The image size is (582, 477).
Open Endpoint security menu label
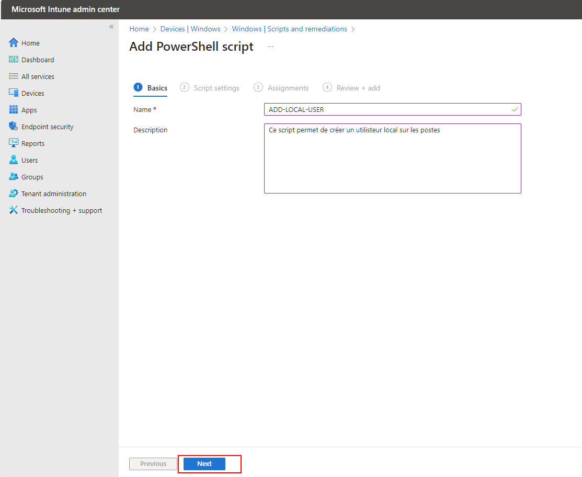coord(48,127)
